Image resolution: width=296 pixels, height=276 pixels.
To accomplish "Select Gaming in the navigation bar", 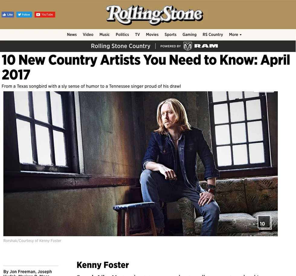I will pos(189,34).
